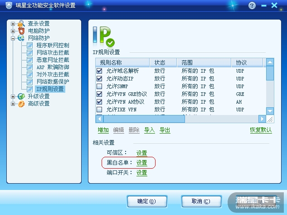Click rule list scroll up arrow
This screenshot has width=287, height=215.
click(270, 62)
